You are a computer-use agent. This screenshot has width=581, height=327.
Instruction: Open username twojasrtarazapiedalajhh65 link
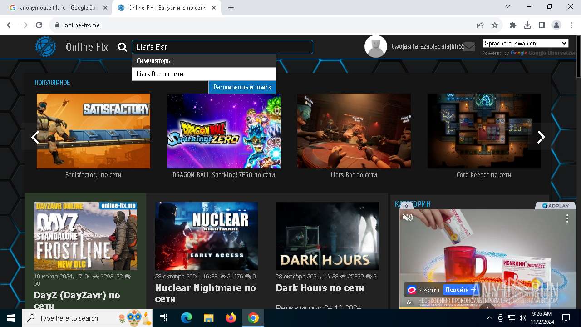pyautogui.click(x=428, y=46)
